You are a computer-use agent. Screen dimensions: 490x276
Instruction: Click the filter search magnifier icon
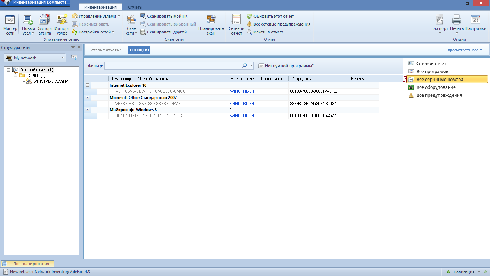pos(245,66)
